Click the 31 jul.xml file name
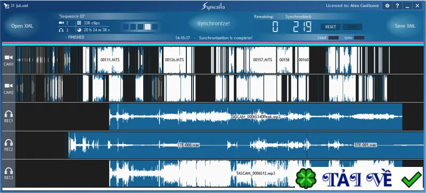The width and height of the screenshot is (426, 193). click(19, 6)
